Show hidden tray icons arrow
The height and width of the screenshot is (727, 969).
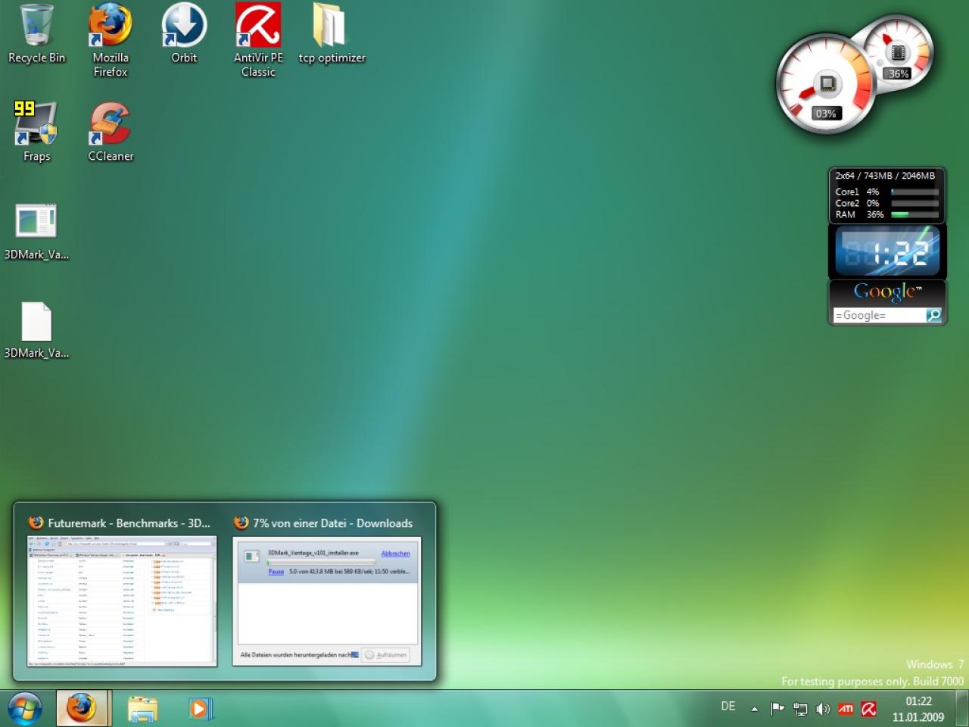754,709
